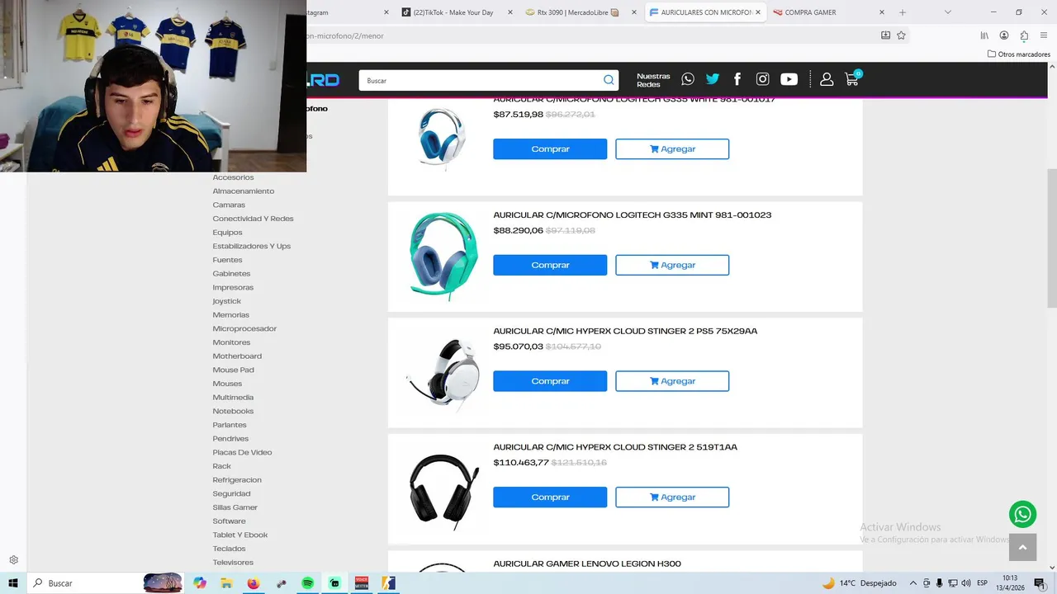Bookmark this page with the star icon
The width and height of the screenshot is (1057, 594).
point(901,35)
